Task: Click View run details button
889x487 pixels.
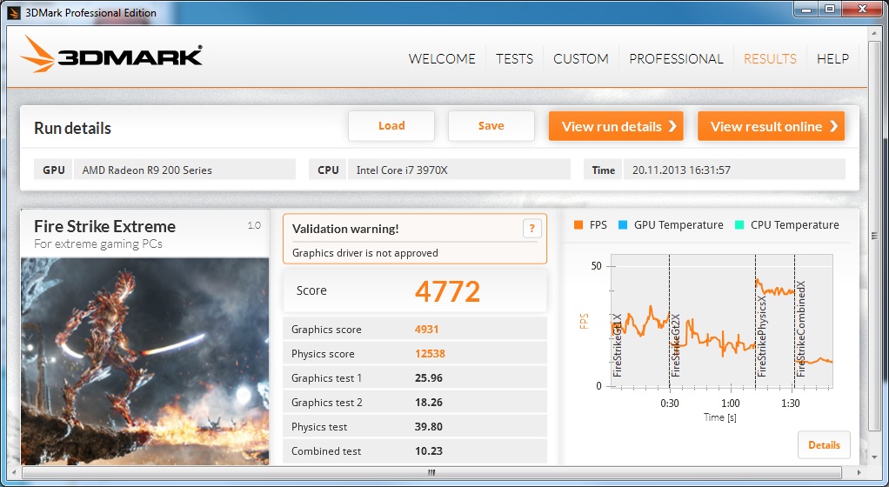Action: pyautogui.click(x=616, y=126)
